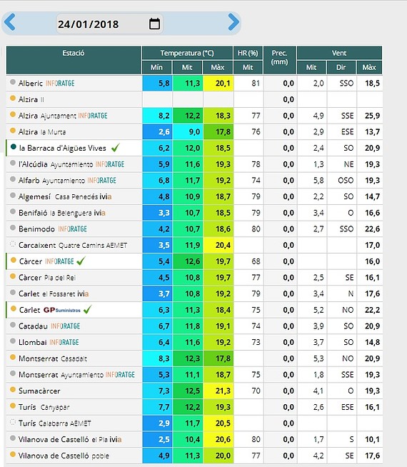Click the dark teal status dot of la Barraca d'Aigües Vives
Viewport: 407px width, 467px height.
pos(13,146)
